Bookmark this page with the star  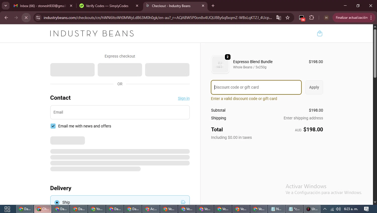tap(288, 18)
